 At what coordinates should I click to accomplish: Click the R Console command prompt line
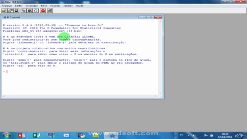80,71
